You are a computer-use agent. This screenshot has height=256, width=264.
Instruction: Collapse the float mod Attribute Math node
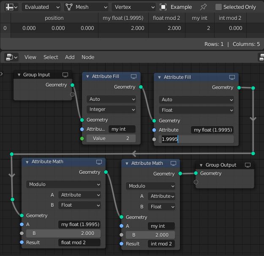pyautogui.click(x=27, y=162)
